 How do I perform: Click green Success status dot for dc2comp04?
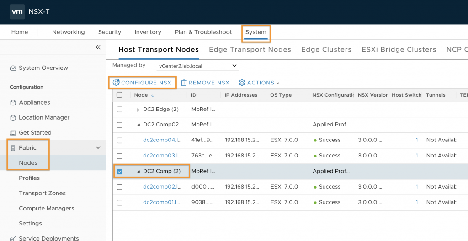[315, 141]
